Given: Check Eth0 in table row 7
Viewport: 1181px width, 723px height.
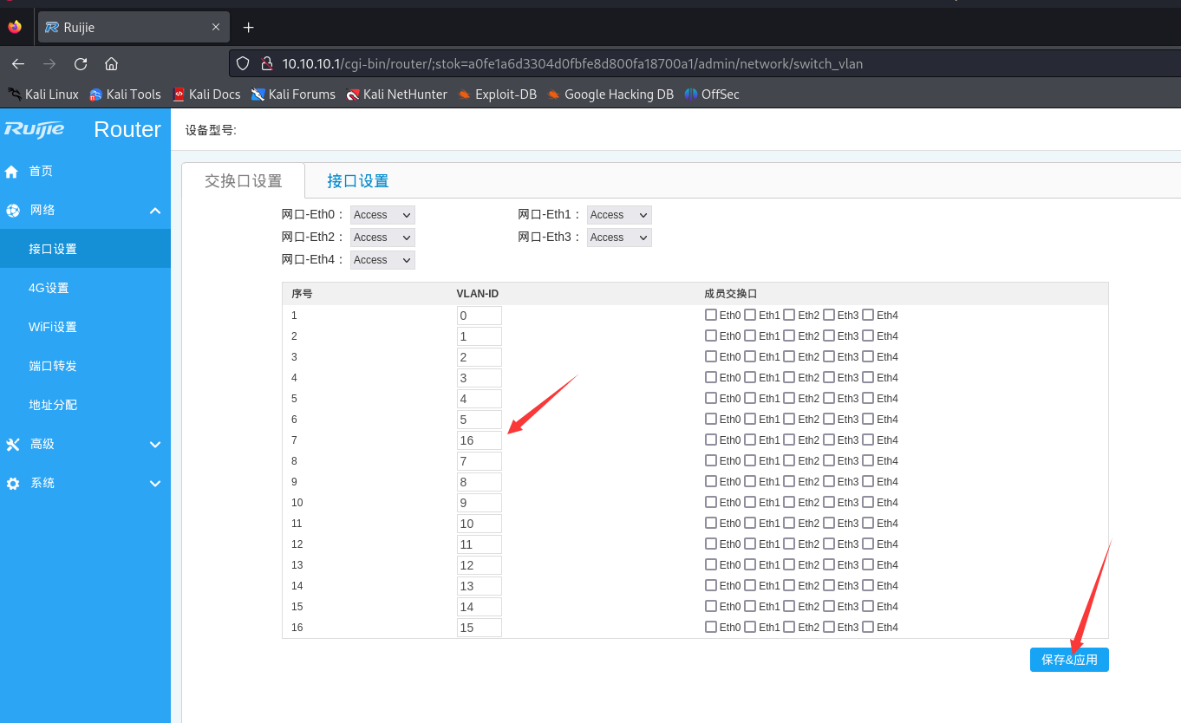Looking at the screenshot, I should 711,440.
